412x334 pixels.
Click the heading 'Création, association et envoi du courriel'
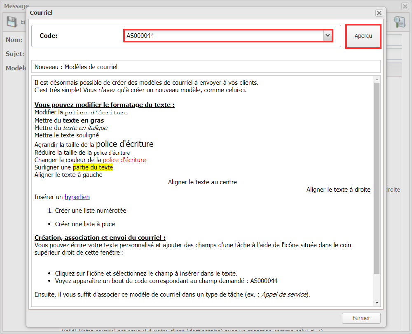pos(100,238)
